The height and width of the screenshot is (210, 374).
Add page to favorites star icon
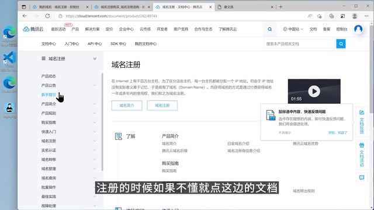pyautogui.click(x=320, y=16)
